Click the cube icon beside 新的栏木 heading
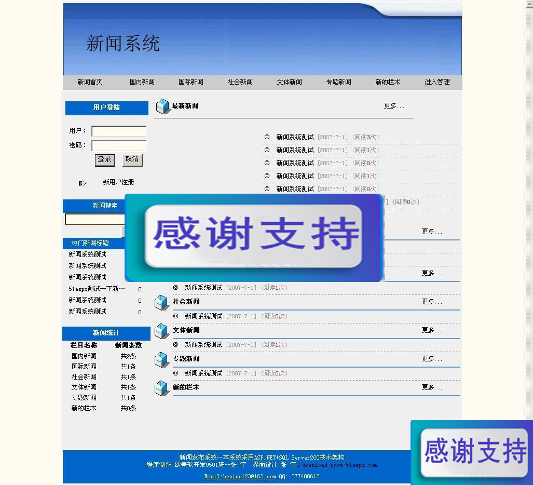 161,388
